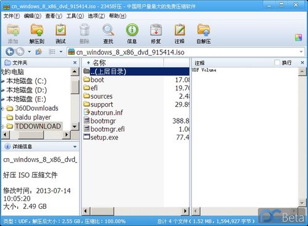This screenshot has height=226, width=308.
Task: Click the 解压到 extract-to toolbar icon
Action: click(x=37, y=34)
